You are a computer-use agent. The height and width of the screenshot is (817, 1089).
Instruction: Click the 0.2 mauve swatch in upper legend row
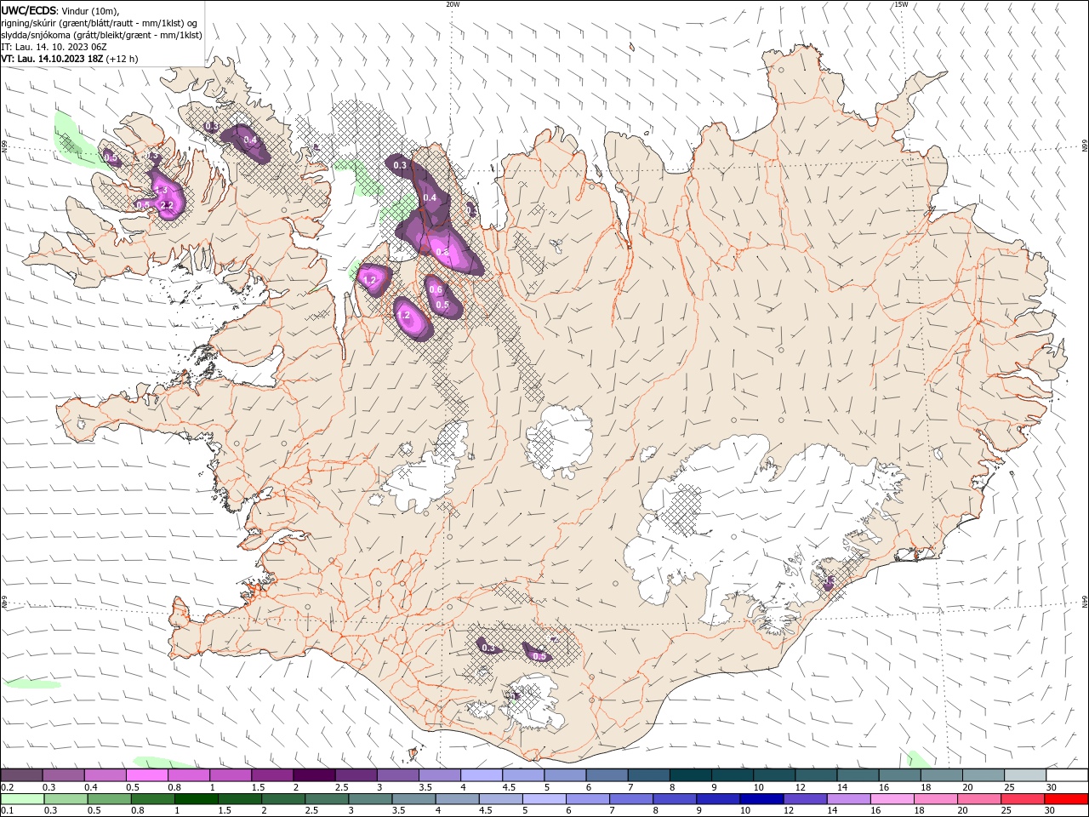[x=22, y=775]
